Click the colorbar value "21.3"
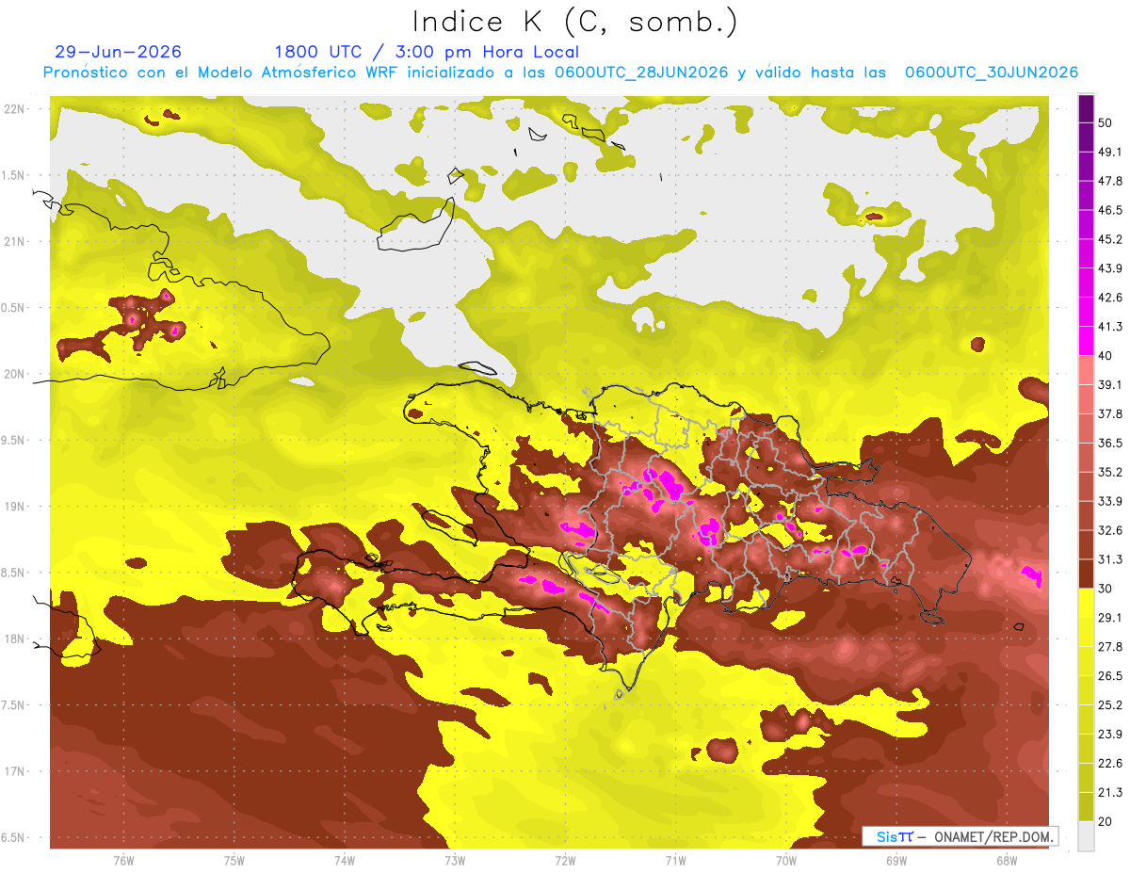The height and width of the screenshot is (873, 1130). click(x=1110, y=792)
